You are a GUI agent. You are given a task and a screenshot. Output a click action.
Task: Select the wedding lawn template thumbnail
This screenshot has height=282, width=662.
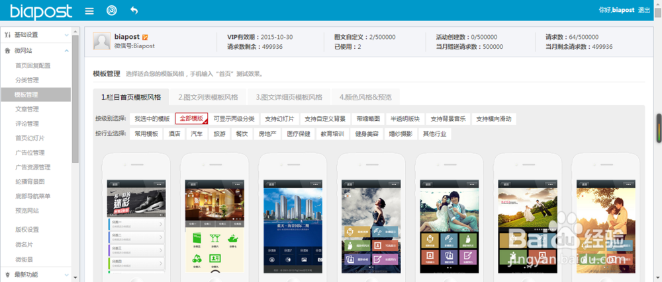click(x=528, y=227)
